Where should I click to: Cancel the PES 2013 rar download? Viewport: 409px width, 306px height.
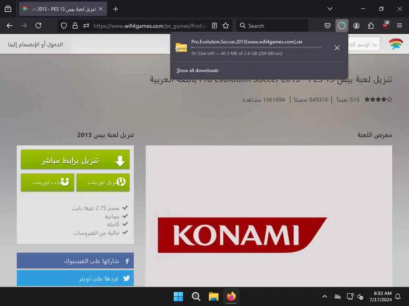337,48
